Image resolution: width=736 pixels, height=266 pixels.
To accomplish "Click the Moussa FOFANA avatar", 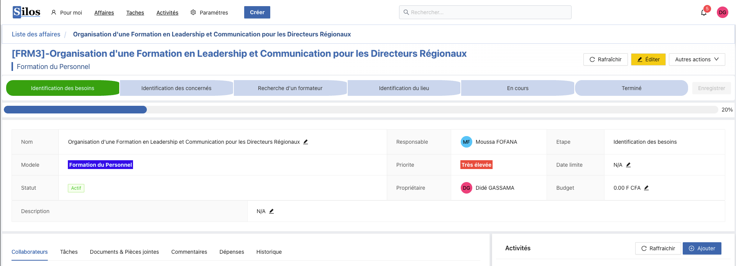I will point(466,142).
